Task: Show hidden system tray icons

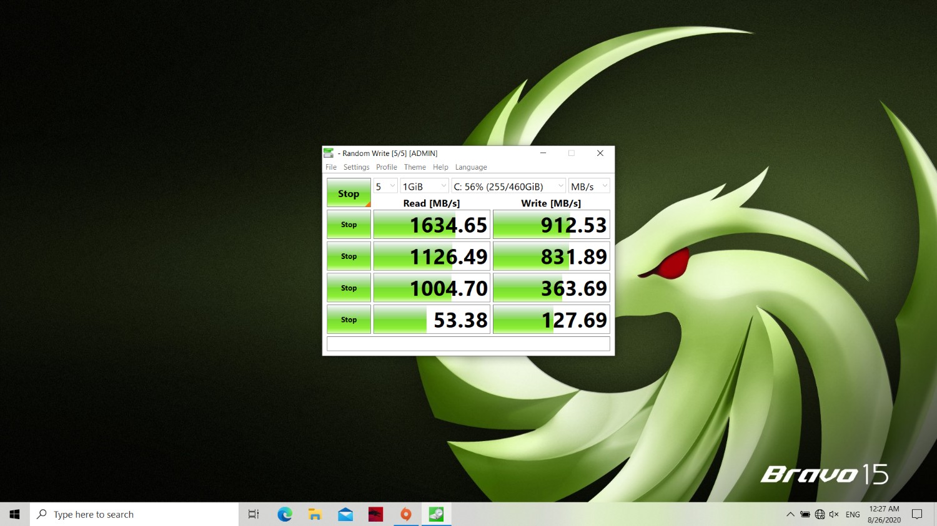Action: (790, 514)
